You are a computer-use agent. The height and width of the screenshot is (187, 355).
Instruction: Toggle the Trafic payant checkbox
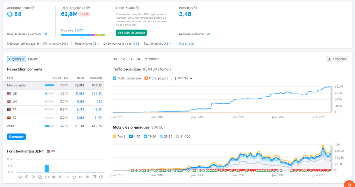pyautogui.click(x=146, y=78)
